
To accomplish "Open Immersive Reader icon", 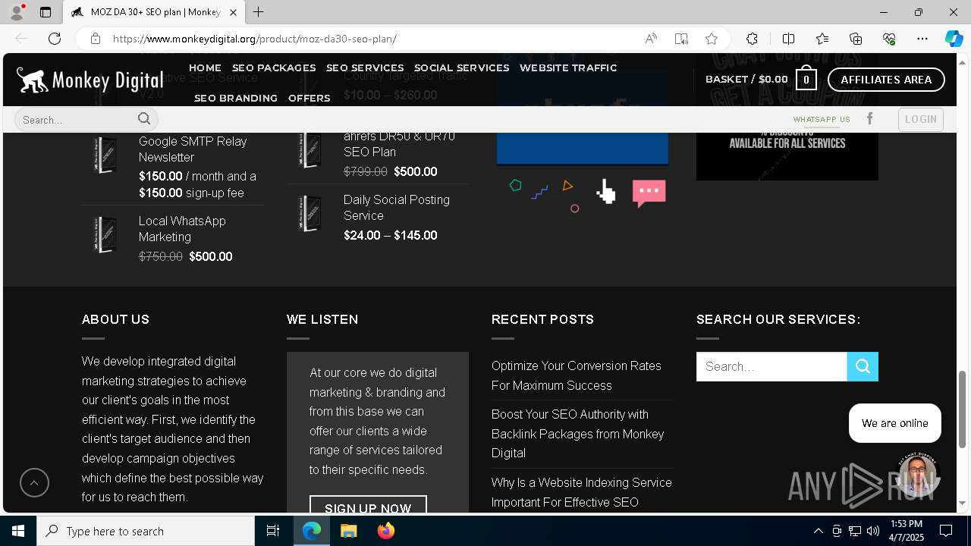I will coord(681,39).
